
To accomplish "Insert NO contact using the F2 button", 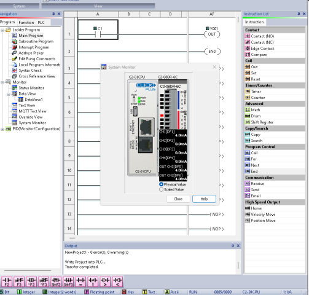I will coord(7,281).
